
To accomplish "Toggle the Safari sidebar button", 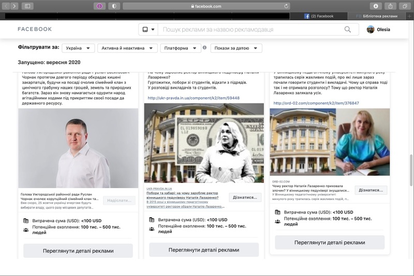I will tap(27, 6).
